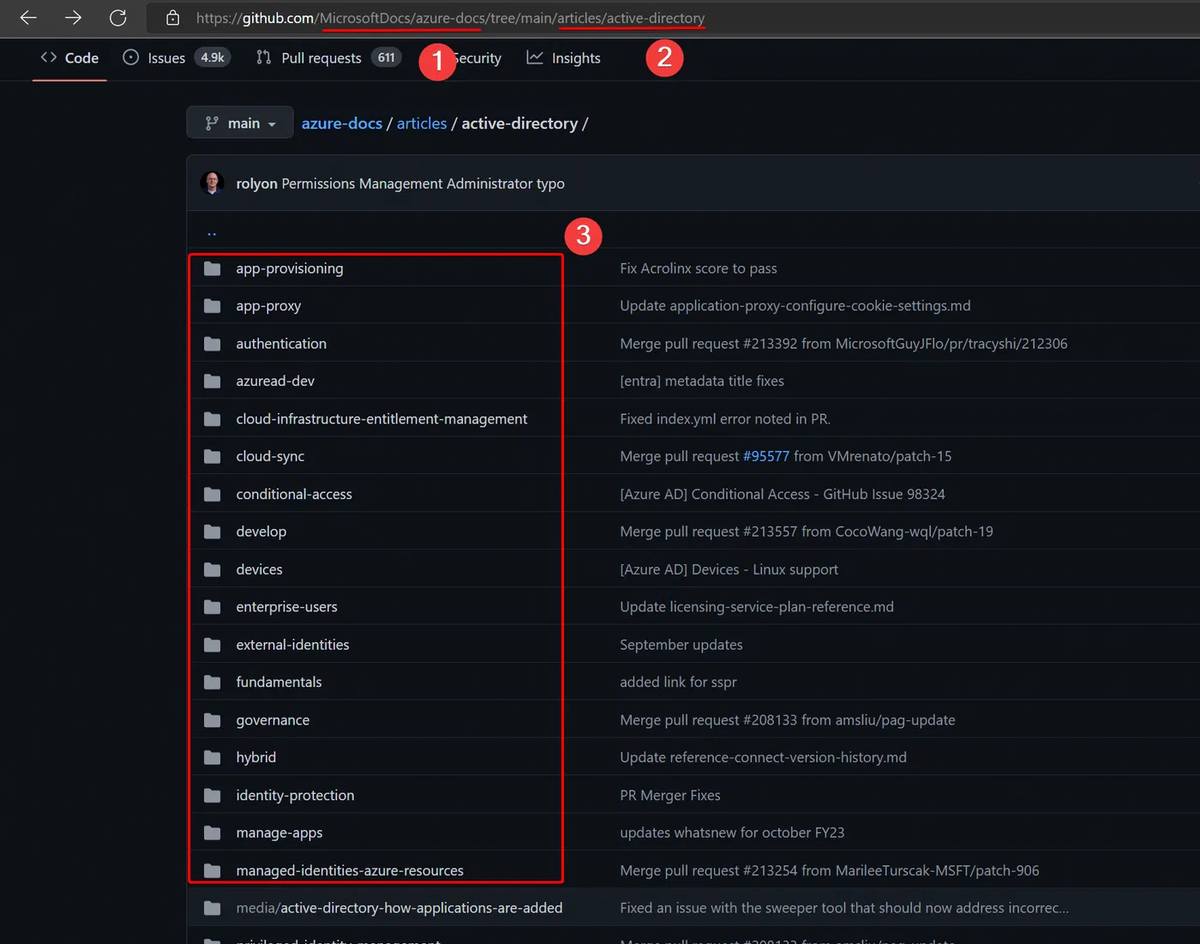Open the app-provisioning folder
The width and height of the screenshot is (1200, 944).
coord(290,268)
